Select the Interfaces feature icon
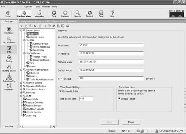 [9, 31]
